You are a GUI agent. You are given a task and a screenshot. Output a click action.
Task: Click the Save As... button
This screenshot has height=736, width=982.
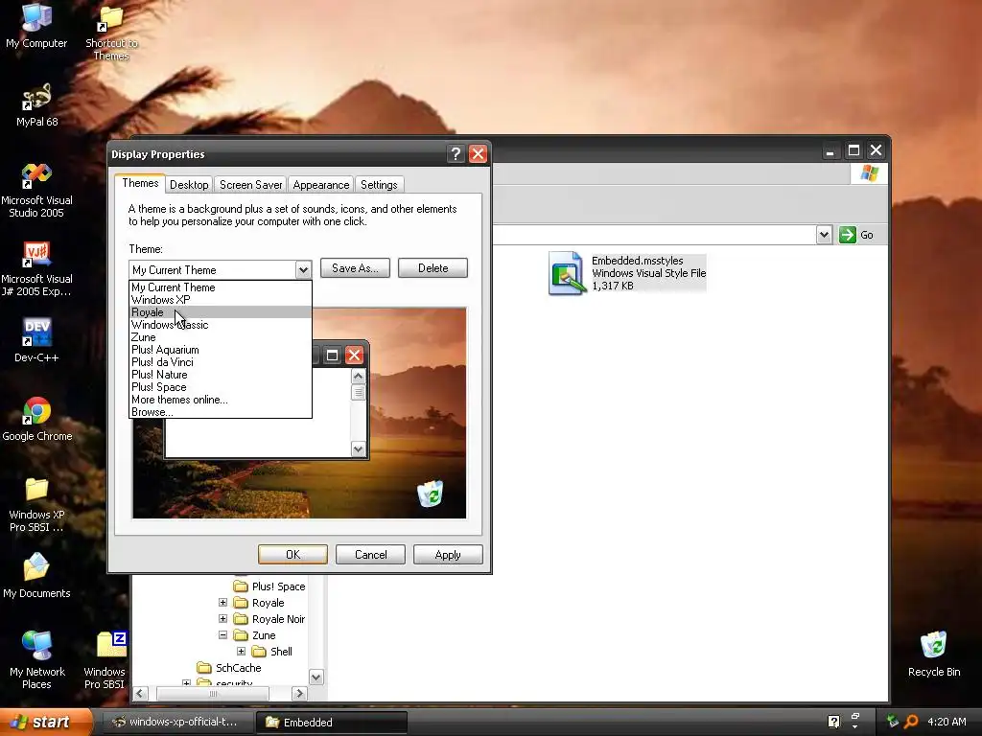(355, 268)
